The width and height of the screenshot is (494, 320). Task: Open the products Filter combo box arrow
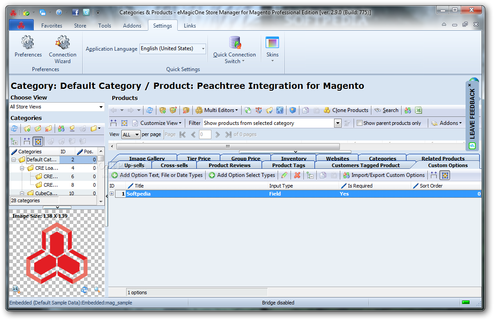pos(338,123)
